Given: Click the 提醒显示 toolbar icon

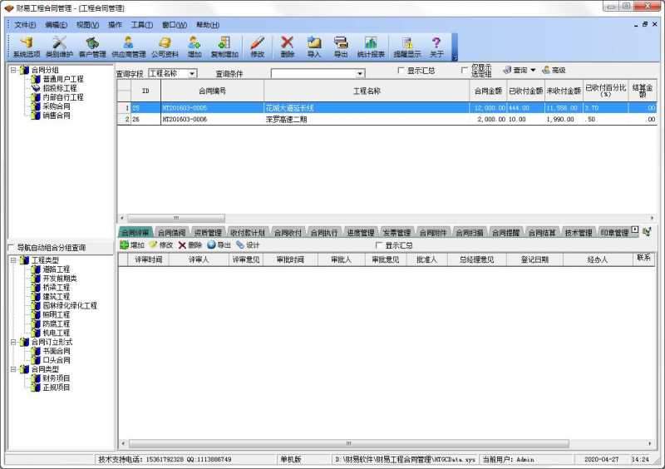Looking at the screenshot, I should [x=406, y=46].
